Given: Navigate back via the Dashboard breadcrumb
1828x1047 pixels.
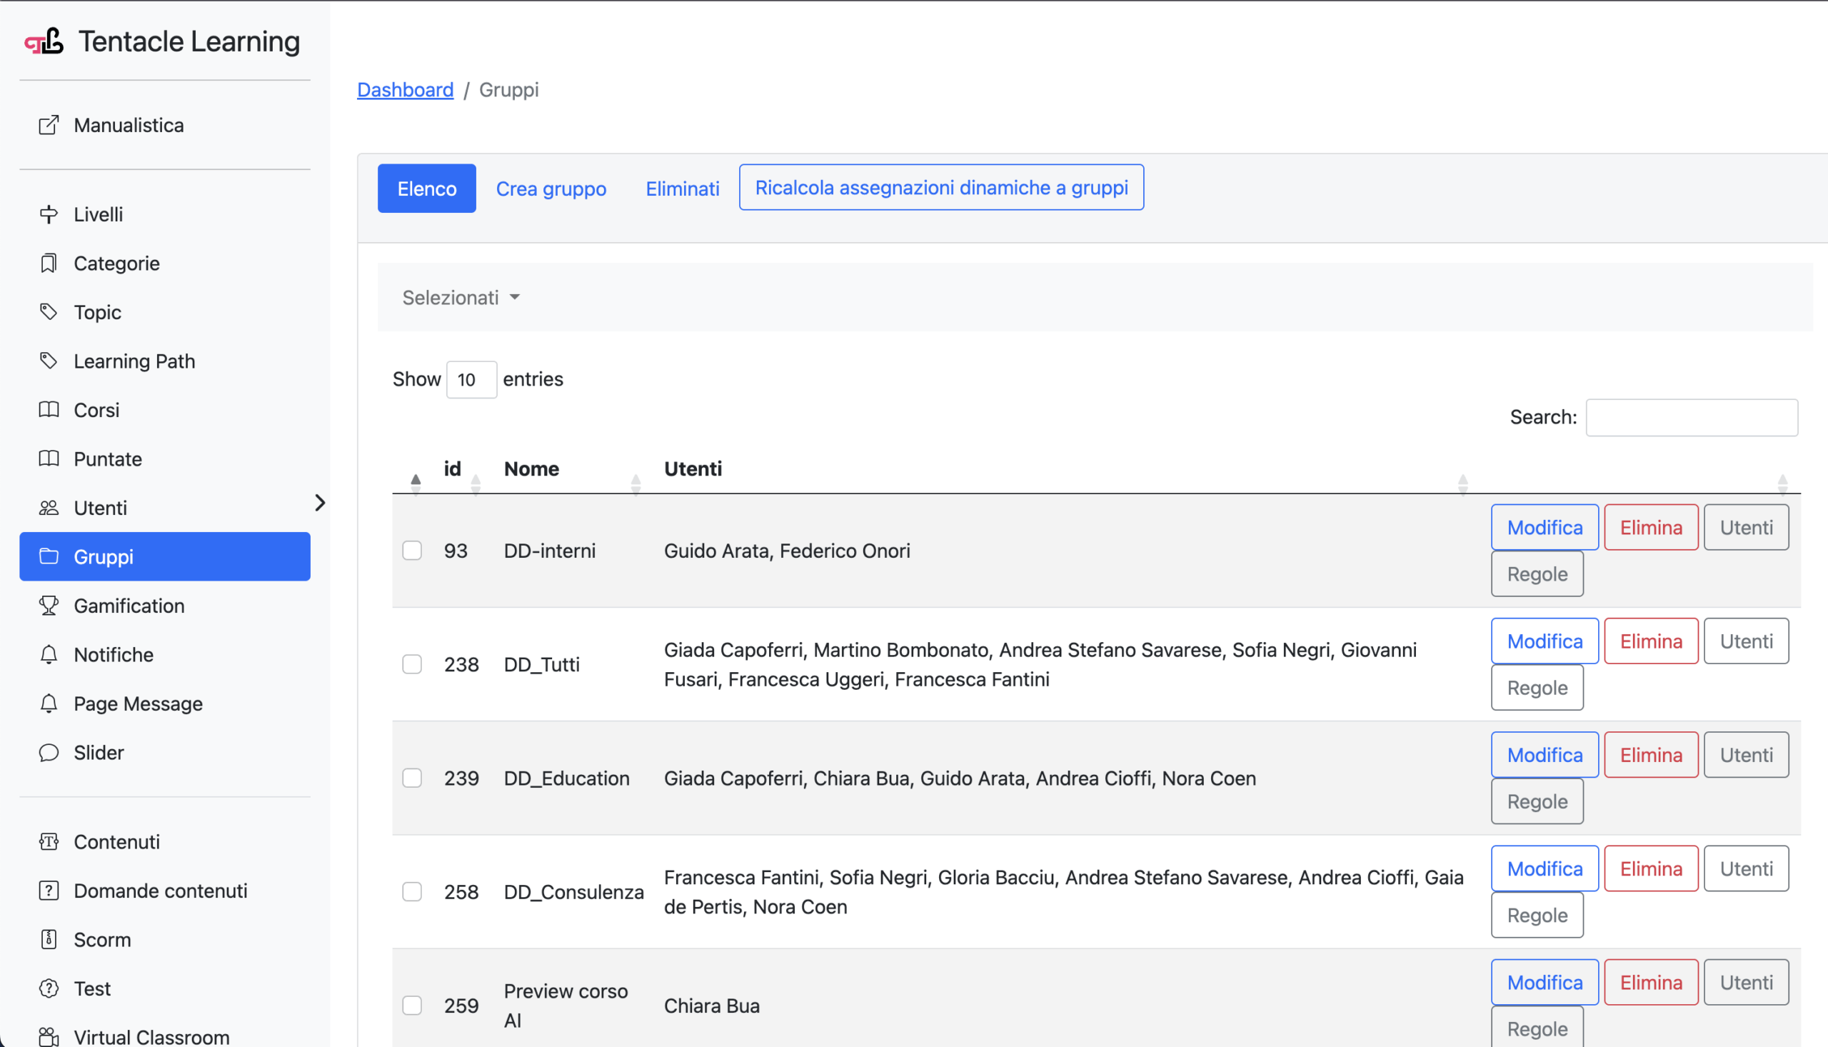Looking at the screenshot, I should (405, 89).
